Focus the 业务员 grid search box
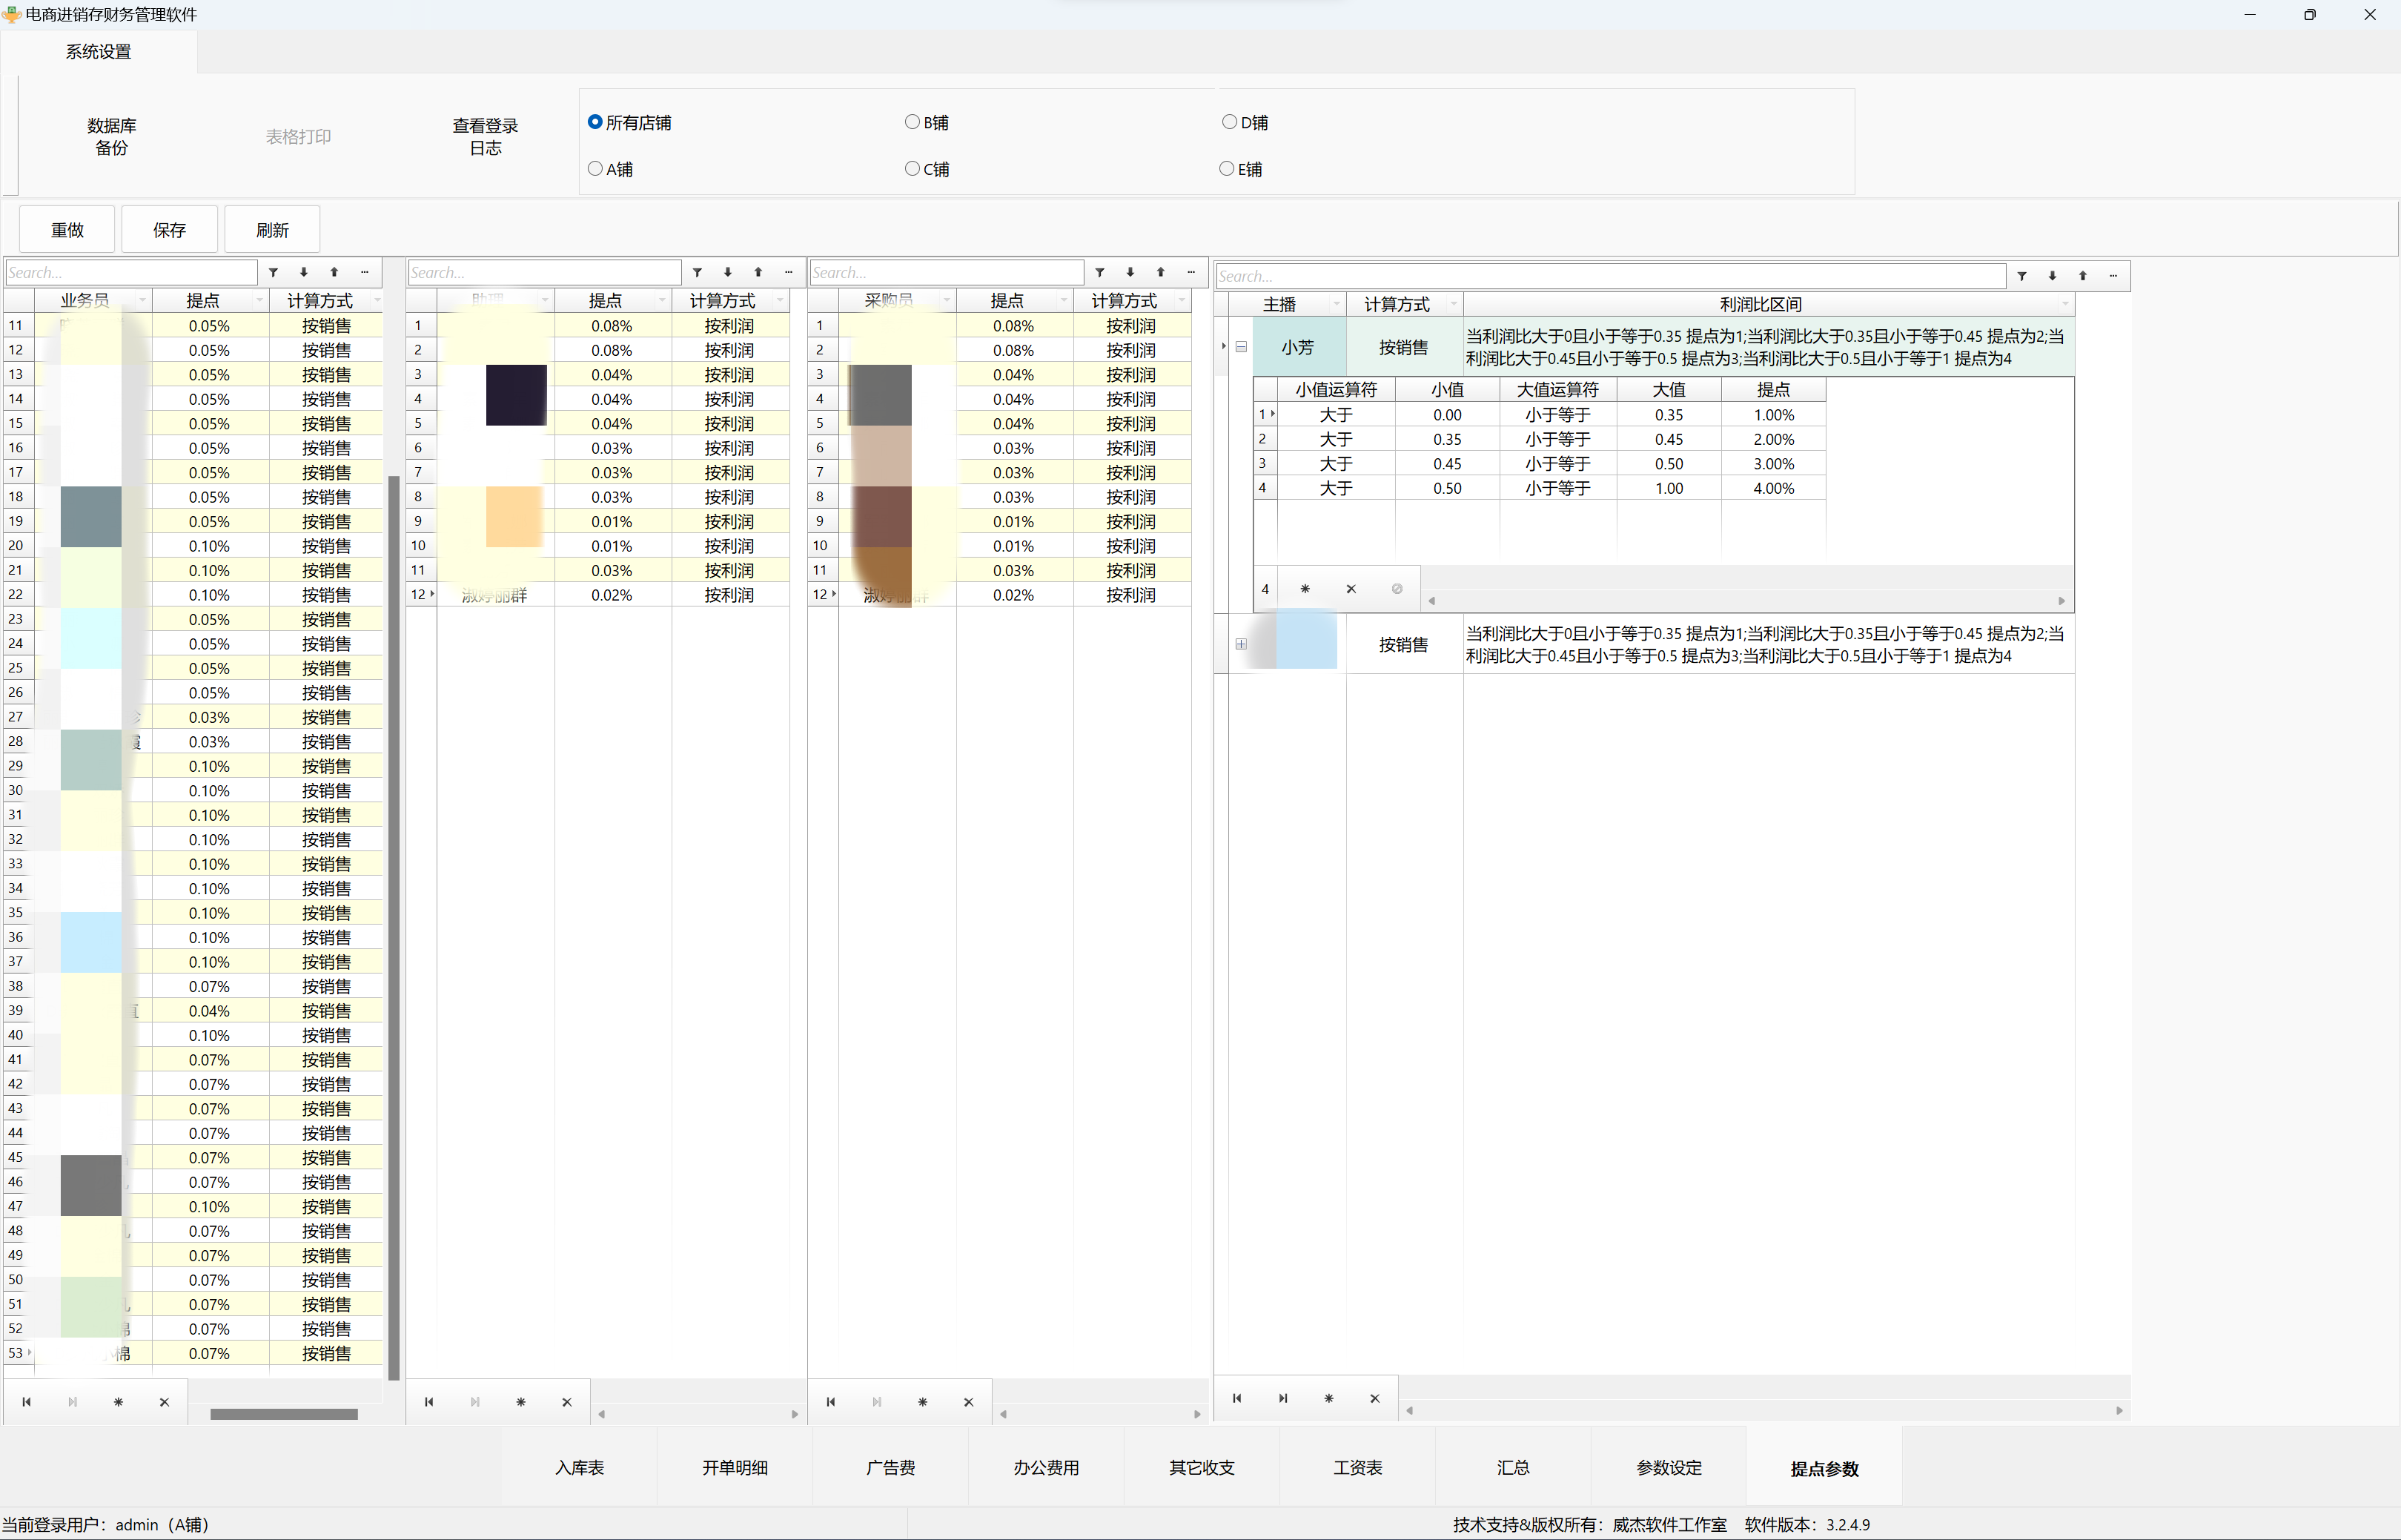The height and width of the screenshot is (1540, 2401). [x=131, y=272]
